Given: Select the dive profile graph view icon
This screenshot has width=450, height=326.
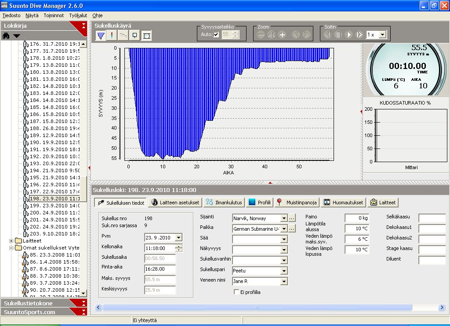Looking at the screenshot, I should point(101,35).
